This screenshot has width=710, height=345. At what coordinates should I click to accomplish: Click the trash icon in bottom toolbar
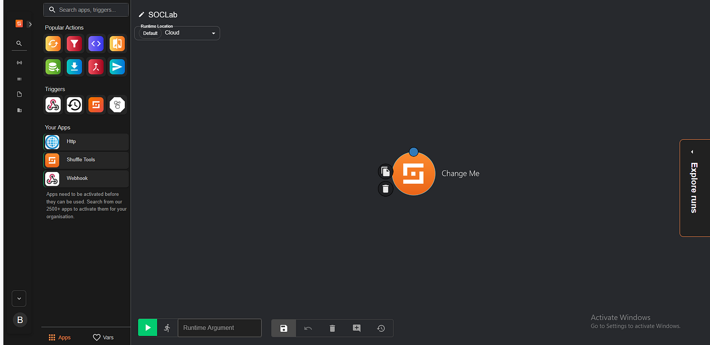[332, 328]
